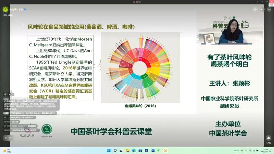Open File Explorer from the taskbar

128,150
